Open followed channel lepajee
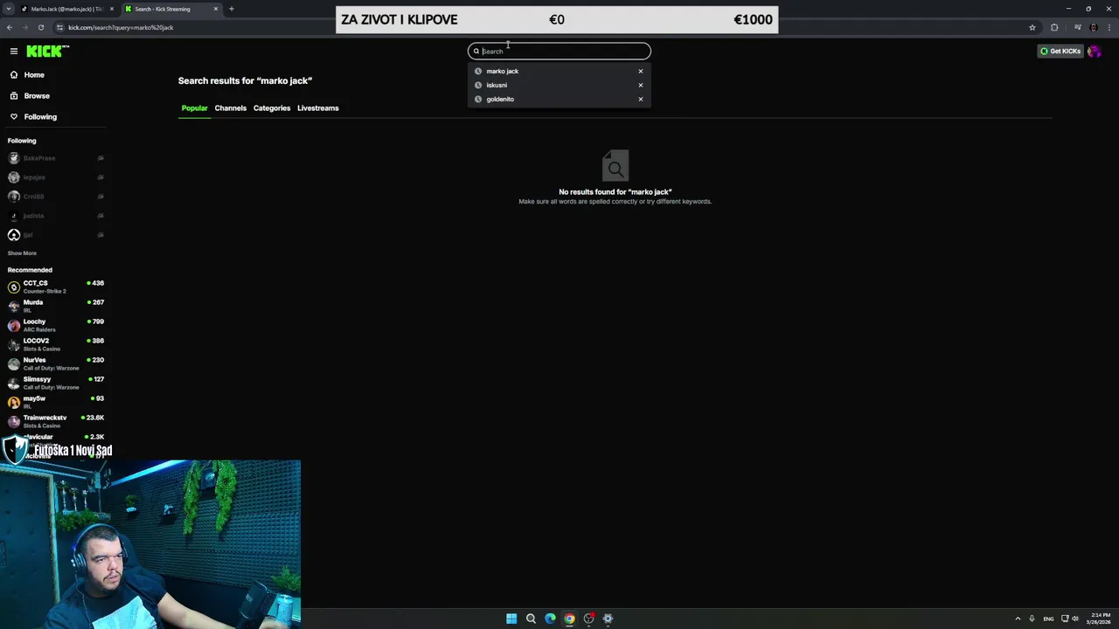This screenshot has height=629, width=1119. [x=56, y=177]
